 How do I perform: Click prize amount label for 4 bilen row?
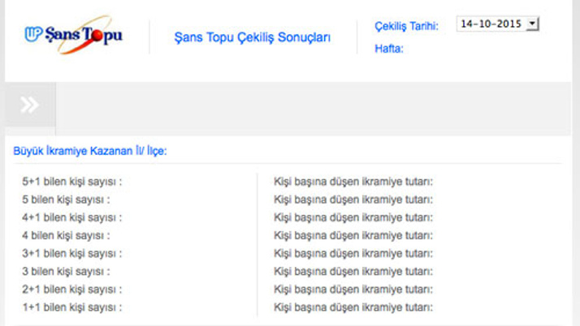pyautogui.click(x=353, y=235)
